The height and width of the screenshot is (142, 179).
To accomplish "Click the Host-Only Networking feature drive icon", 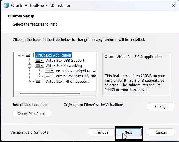I will (x=50, y=76).
